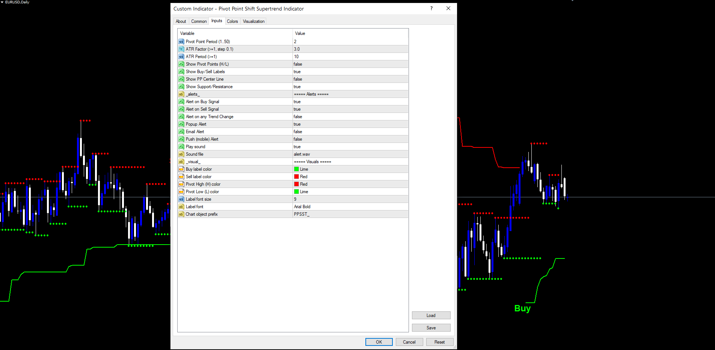The height and width of the screenshot is (350, 715).
Task: Toggle the Email Alert false value
Action: click(350, 132)
